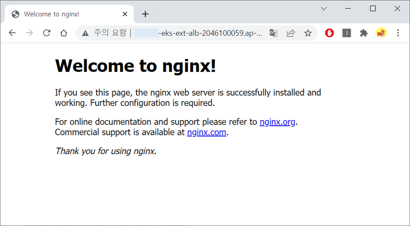Focus the address bar URL field
This screenshot has height=226, width=410.
[196, 33]
